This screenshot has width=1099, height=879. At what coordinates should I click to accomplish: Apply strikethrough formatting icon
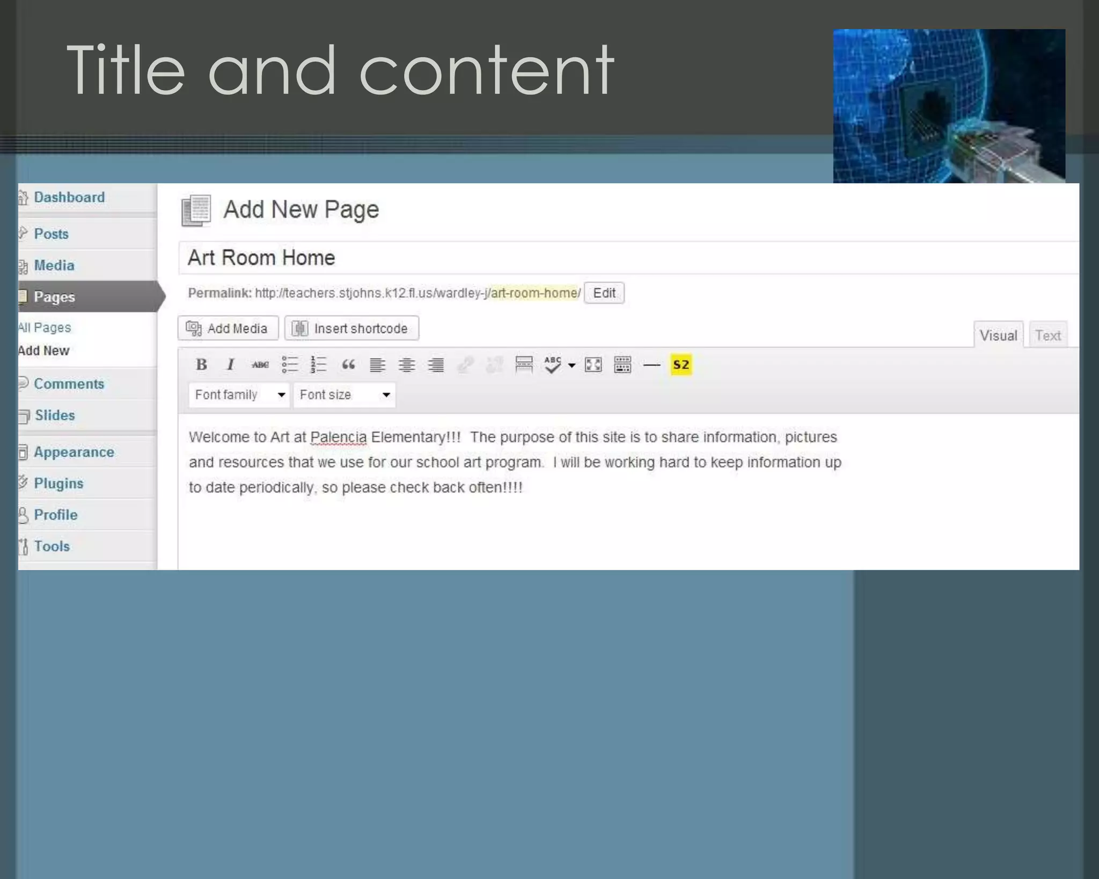click(260, 365)
